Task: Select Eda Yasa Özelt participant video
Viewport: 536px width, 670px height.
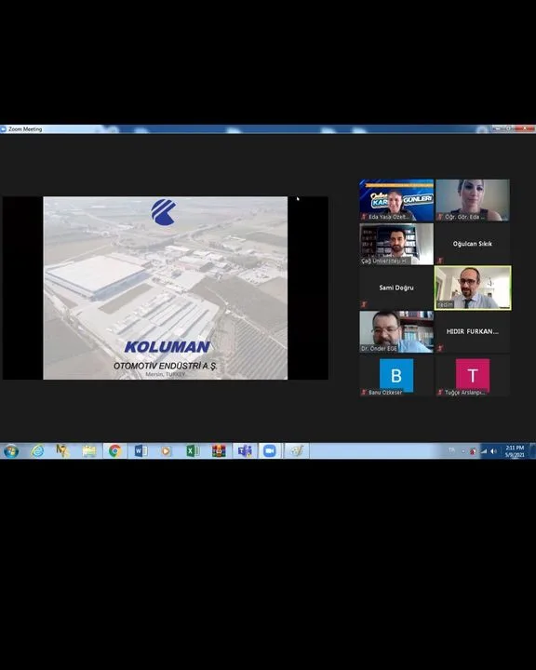Action: pos(396,200)
